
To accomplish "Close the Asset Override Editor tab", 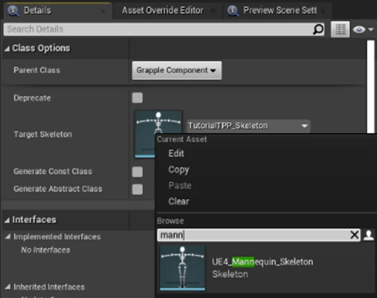I will (x=213, y=11).
